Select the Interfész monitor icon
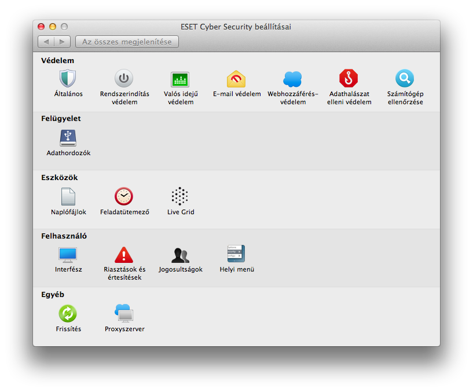The image size is (473, 392). point(68,255)
